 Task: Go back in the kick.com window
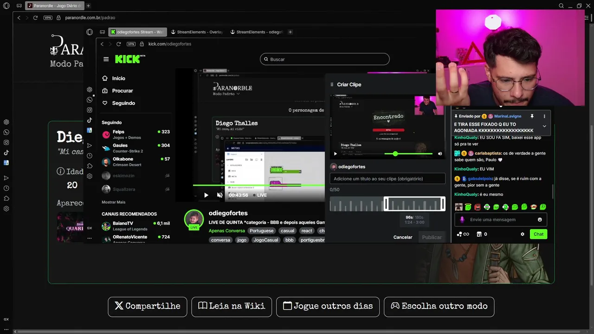pos(102,44)
